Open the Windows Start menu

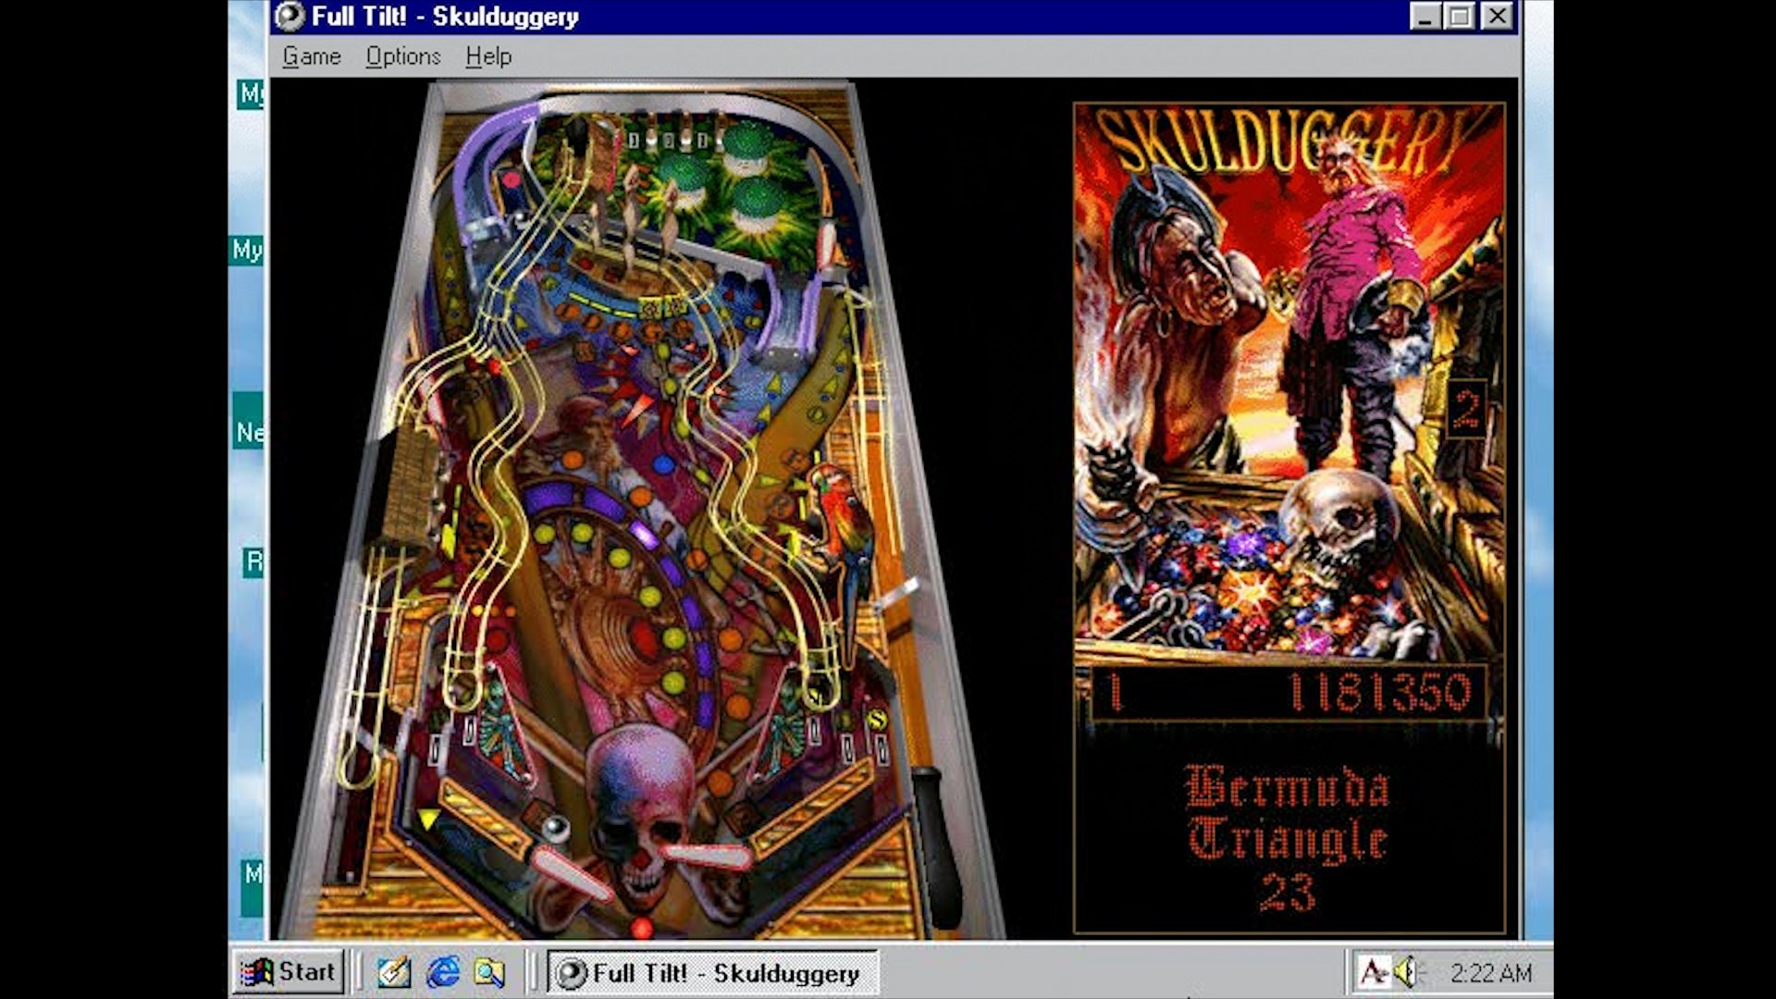coord(288,972)
